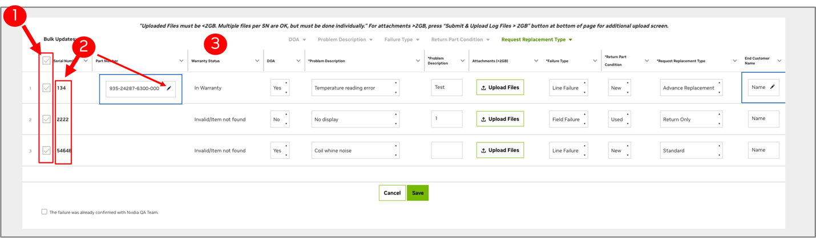Image resolution: width=816 pixels, height=238 pixels.
Task: Expand the *Failure Type column header chevron
Action: click(x=595, y=61)
